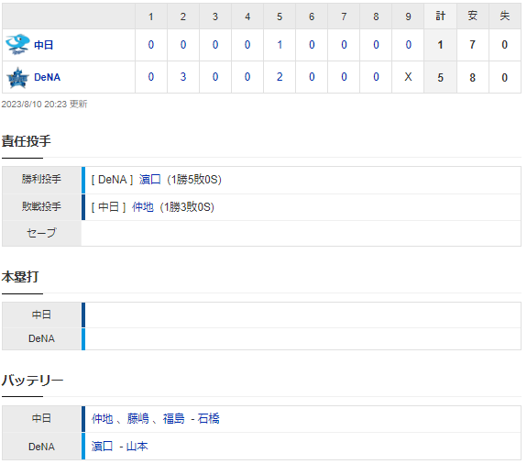
Task: Select DeNA 8th inning score of 0
Action: 376,77
